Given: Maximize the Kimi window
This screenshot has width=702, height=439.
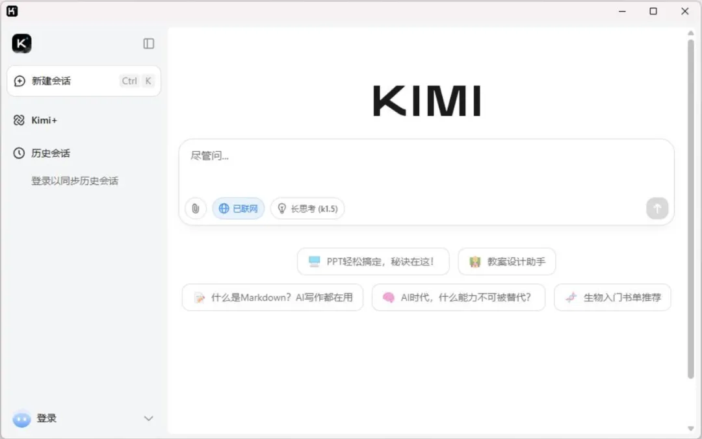Looking at the screenshot, I should pyautogui.click(x=653, y=11).
